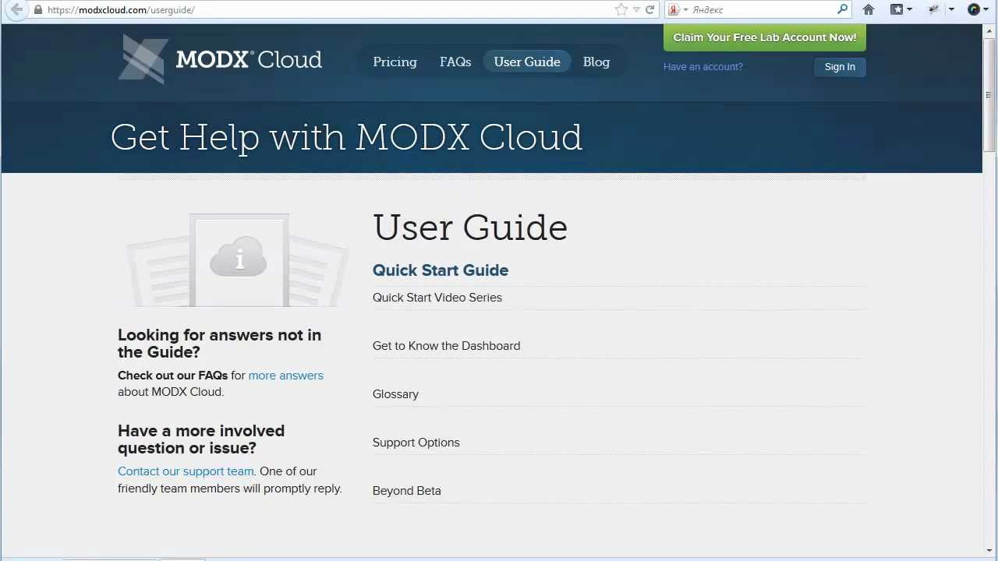Click the browser back arrow button
The width and height of the screenshot is (998, 561).
point(16,10)
